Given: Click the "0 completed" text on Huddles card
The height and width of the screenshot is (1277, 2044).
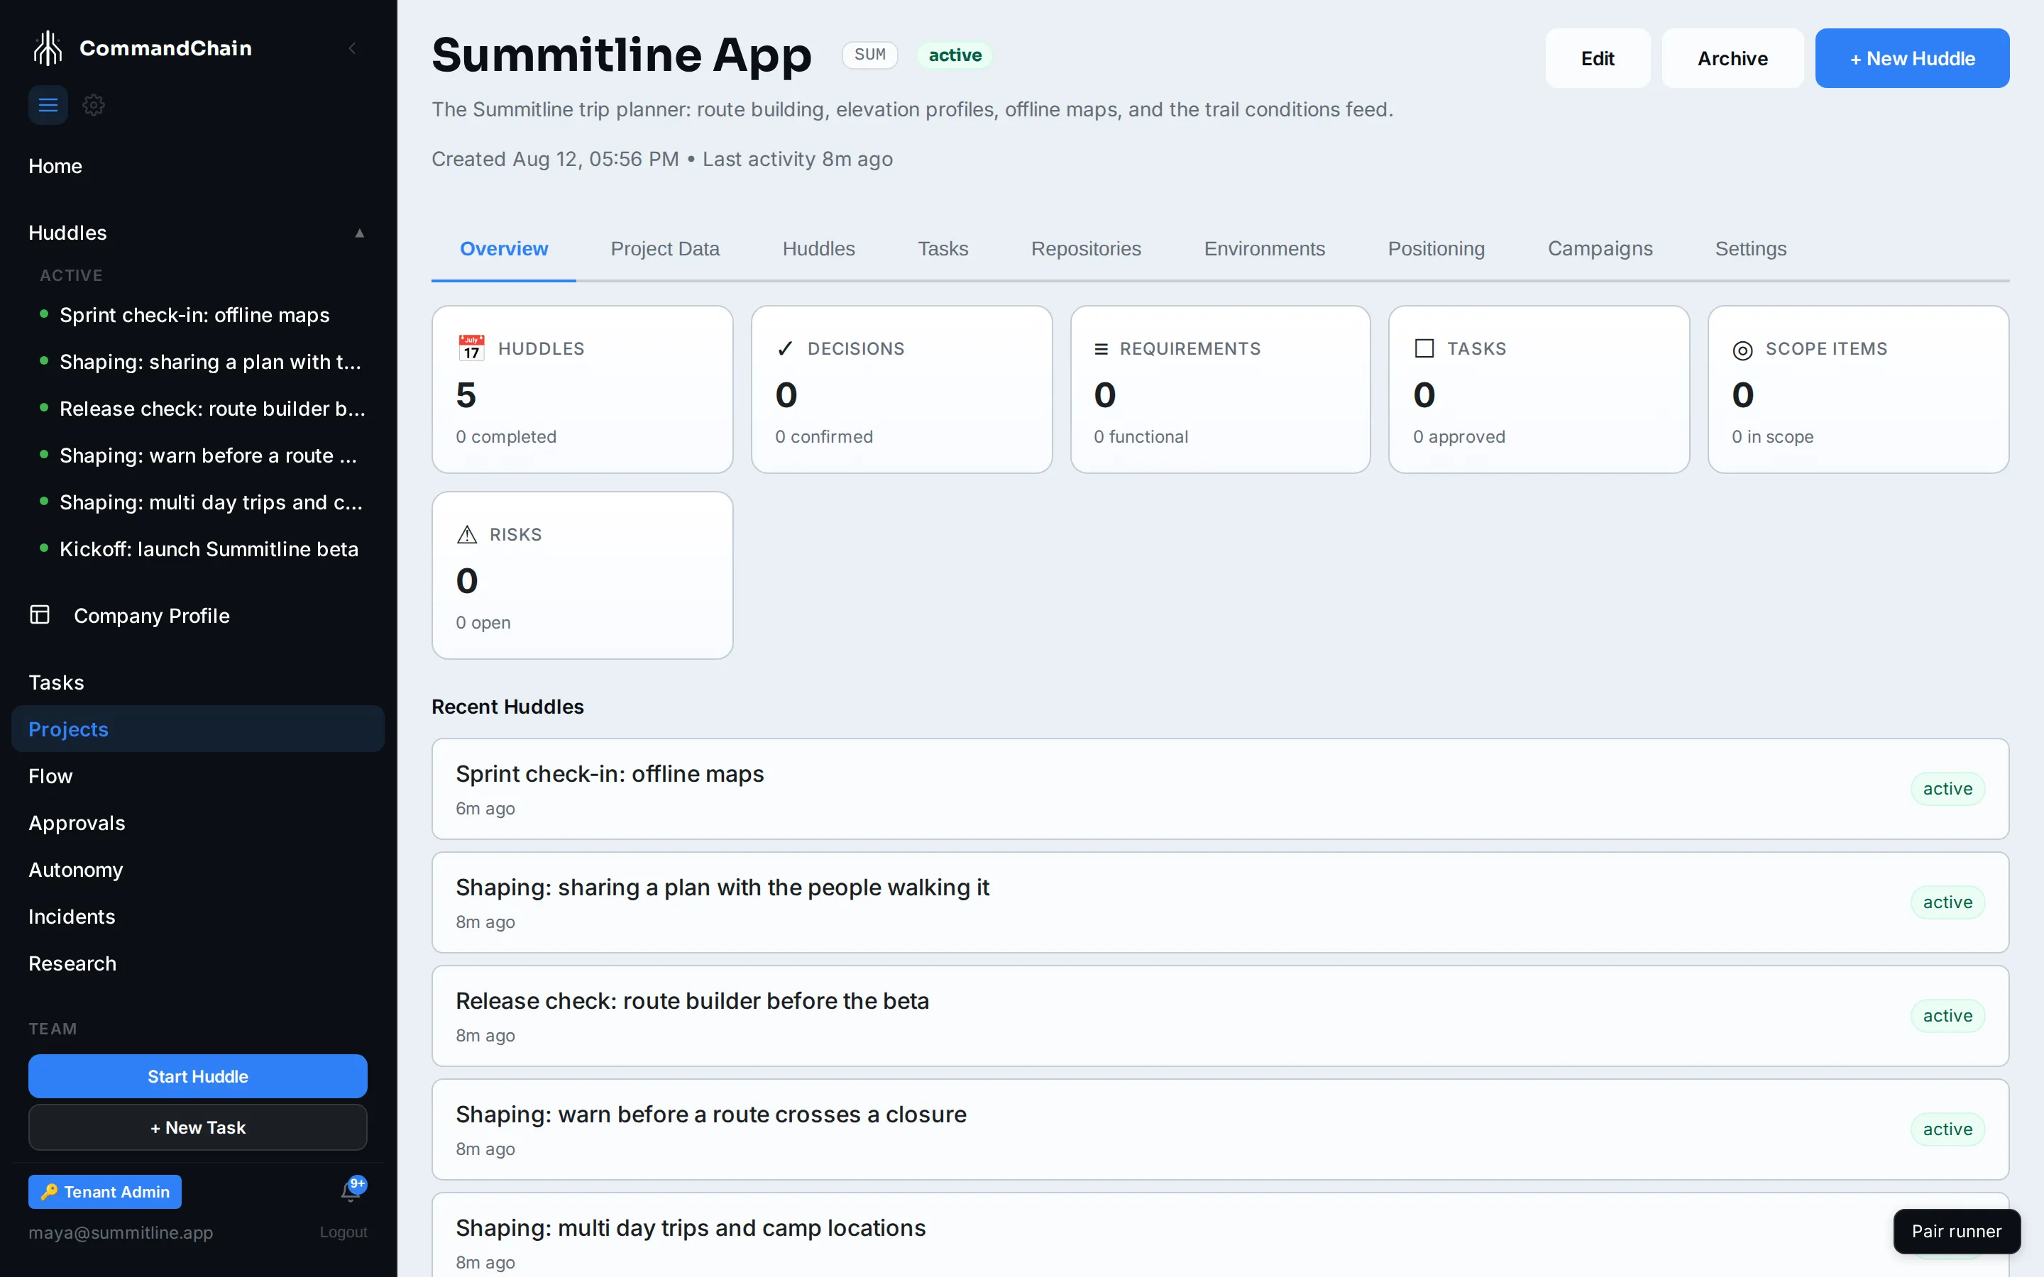Looking at the screenshot, I should 506,436.
